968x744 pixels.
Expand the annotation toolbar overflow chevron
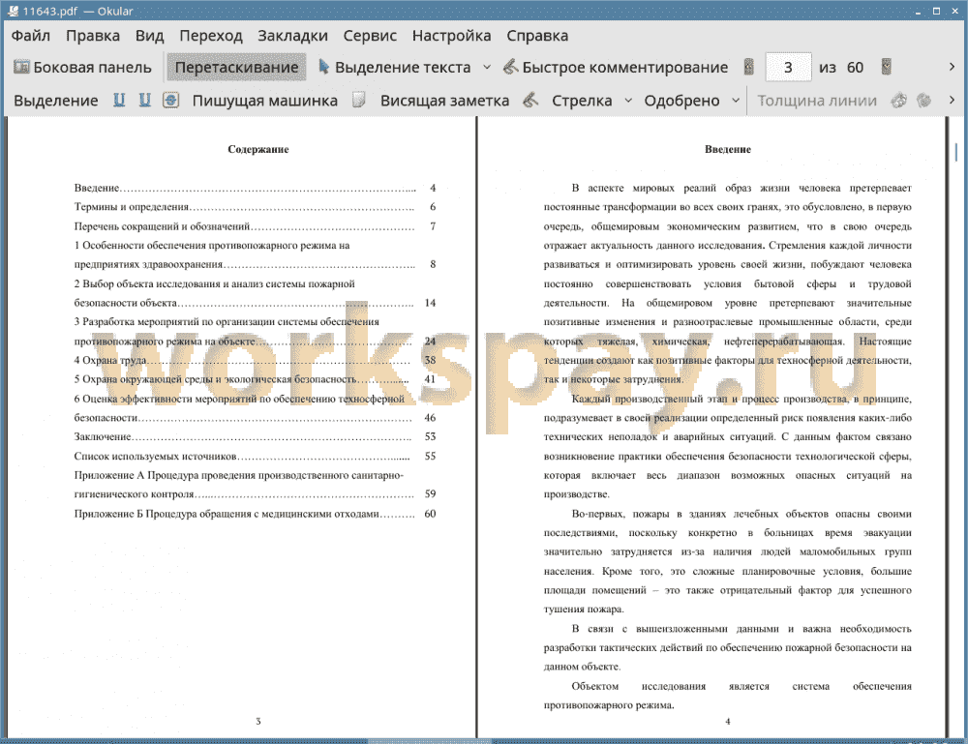[x=952, y=100]
